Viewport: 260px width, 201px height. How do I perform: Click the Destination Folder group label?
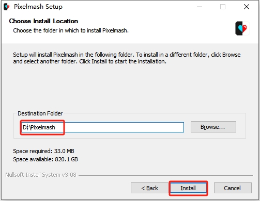point(40,113)
